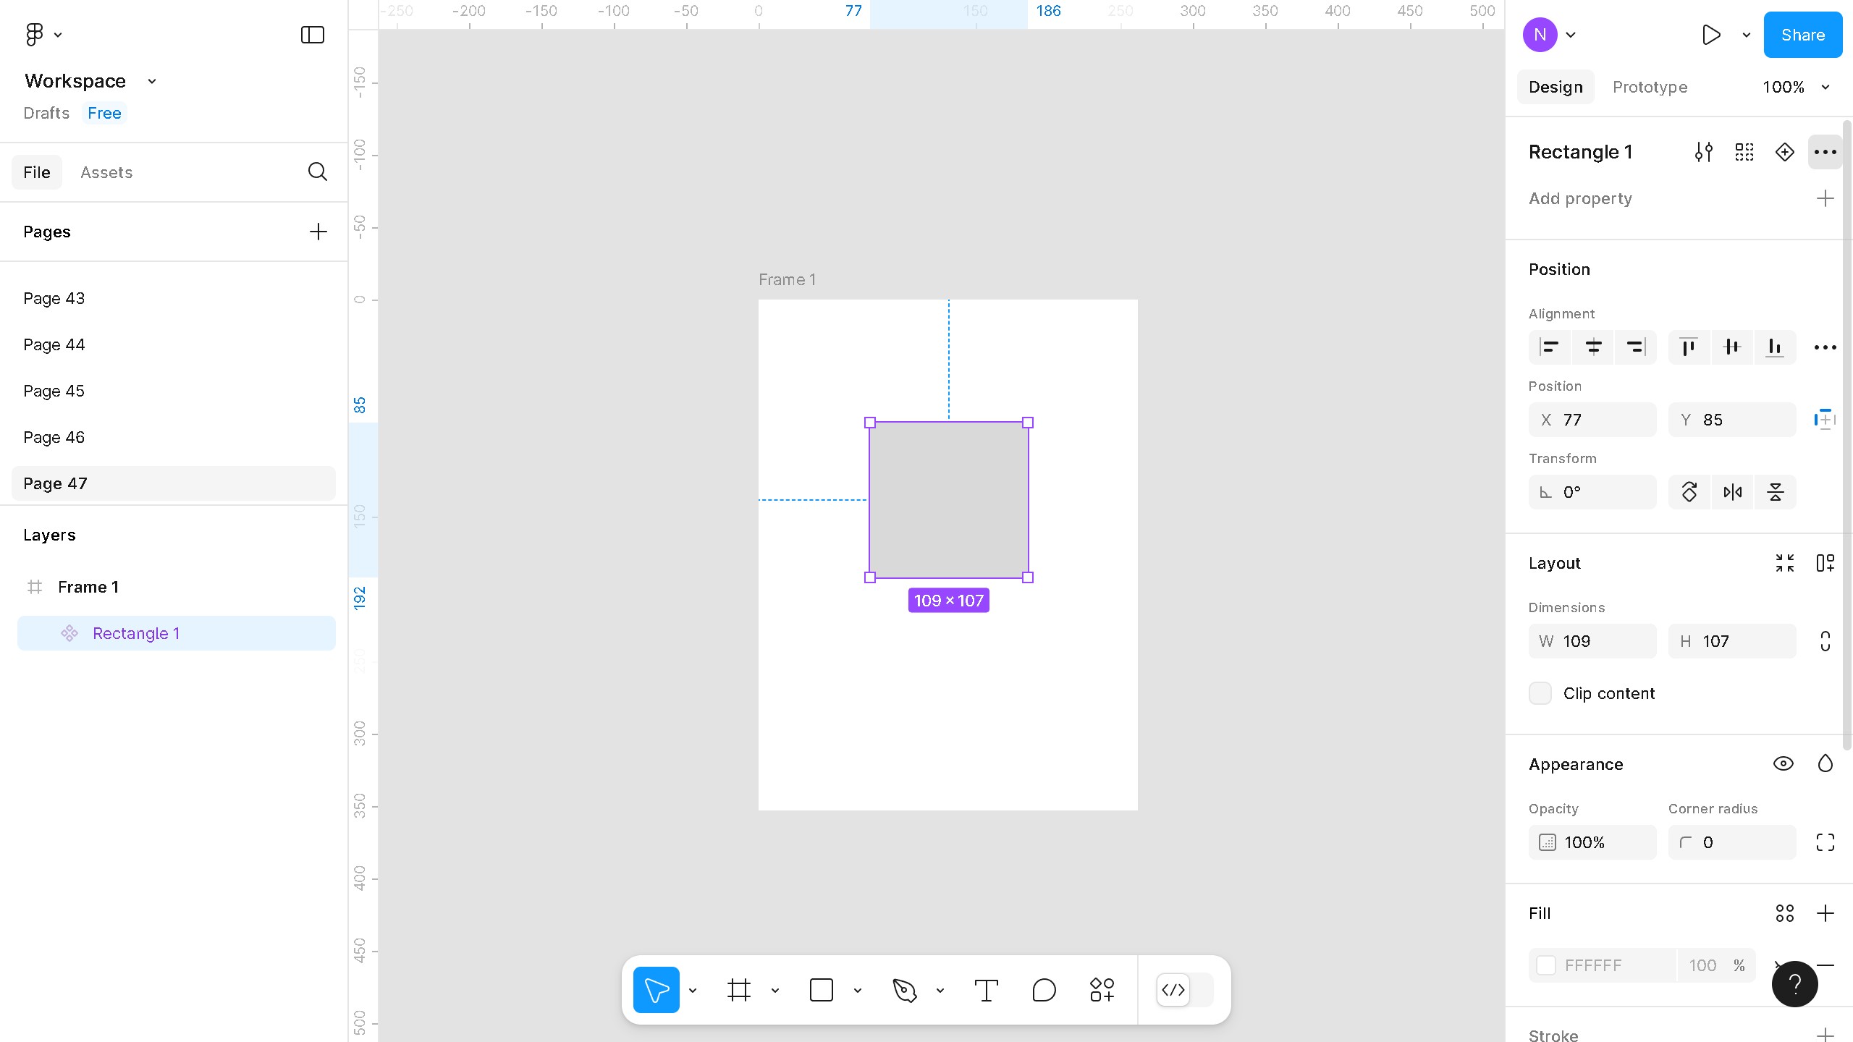Open the shape tools dropdown arrow
Viewport: 1853px width, 1042px height.
[x=858, y=991]
